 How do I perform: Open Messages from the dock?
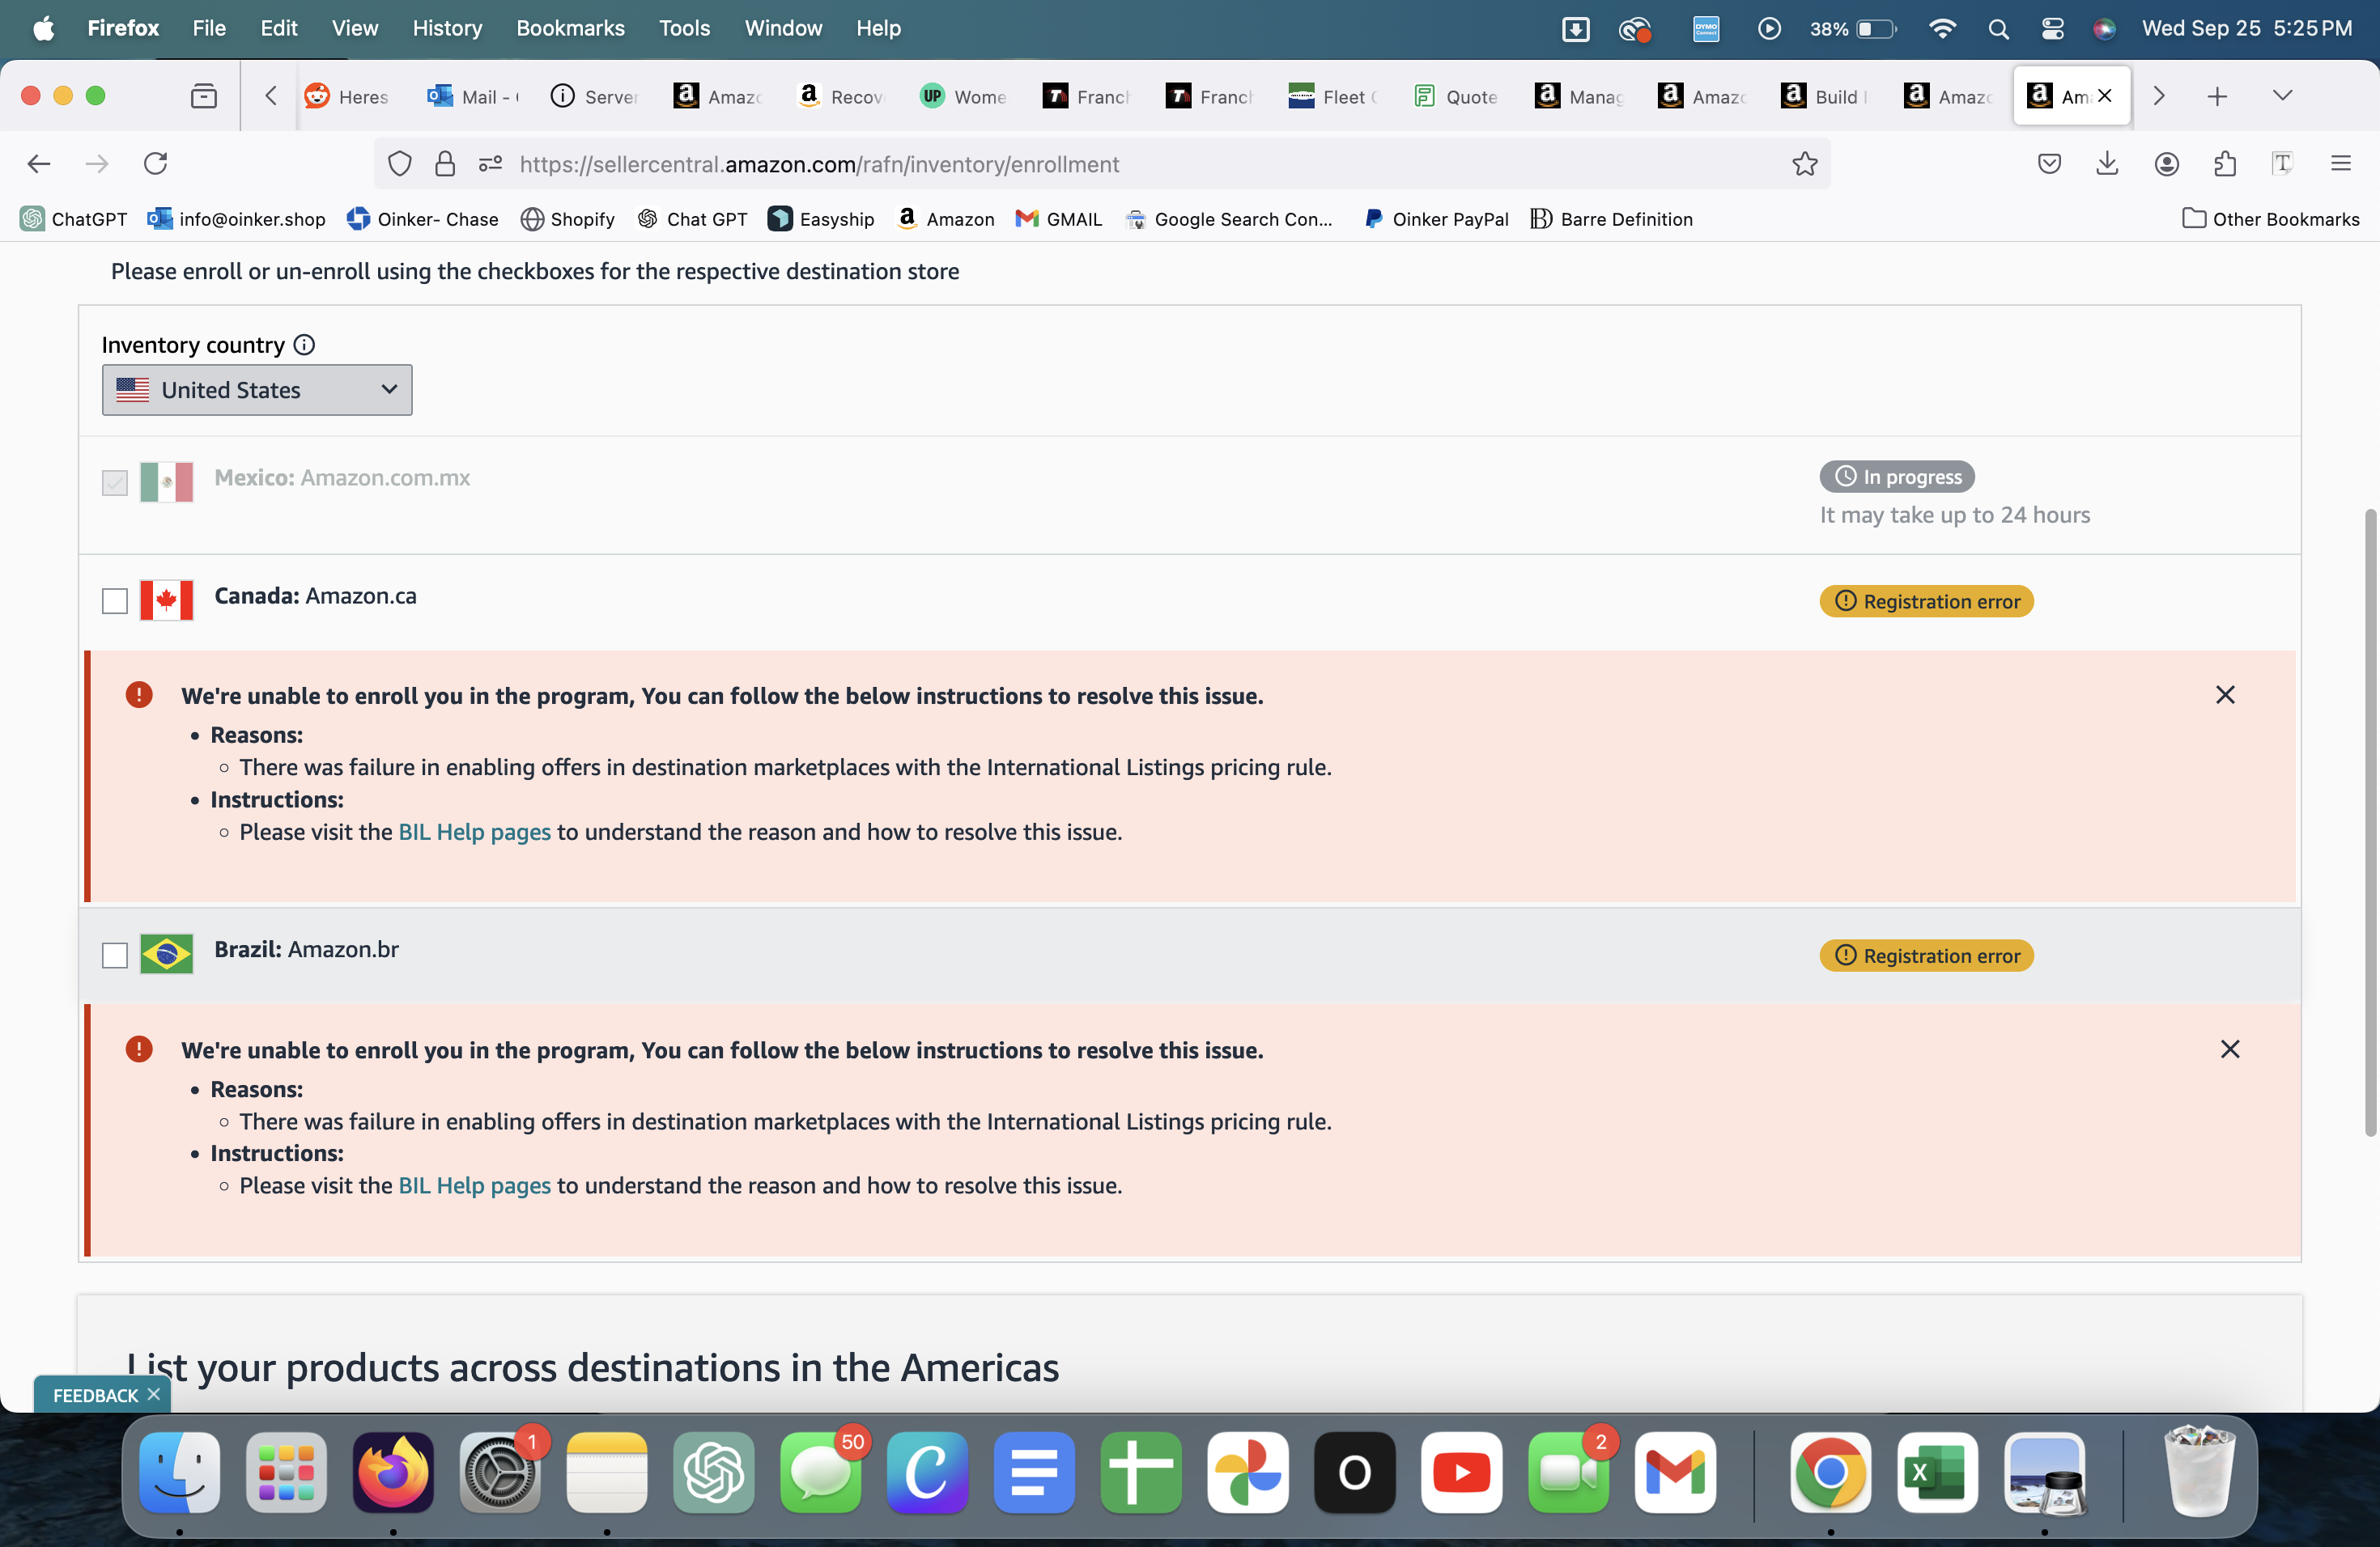pos(821,1472)
